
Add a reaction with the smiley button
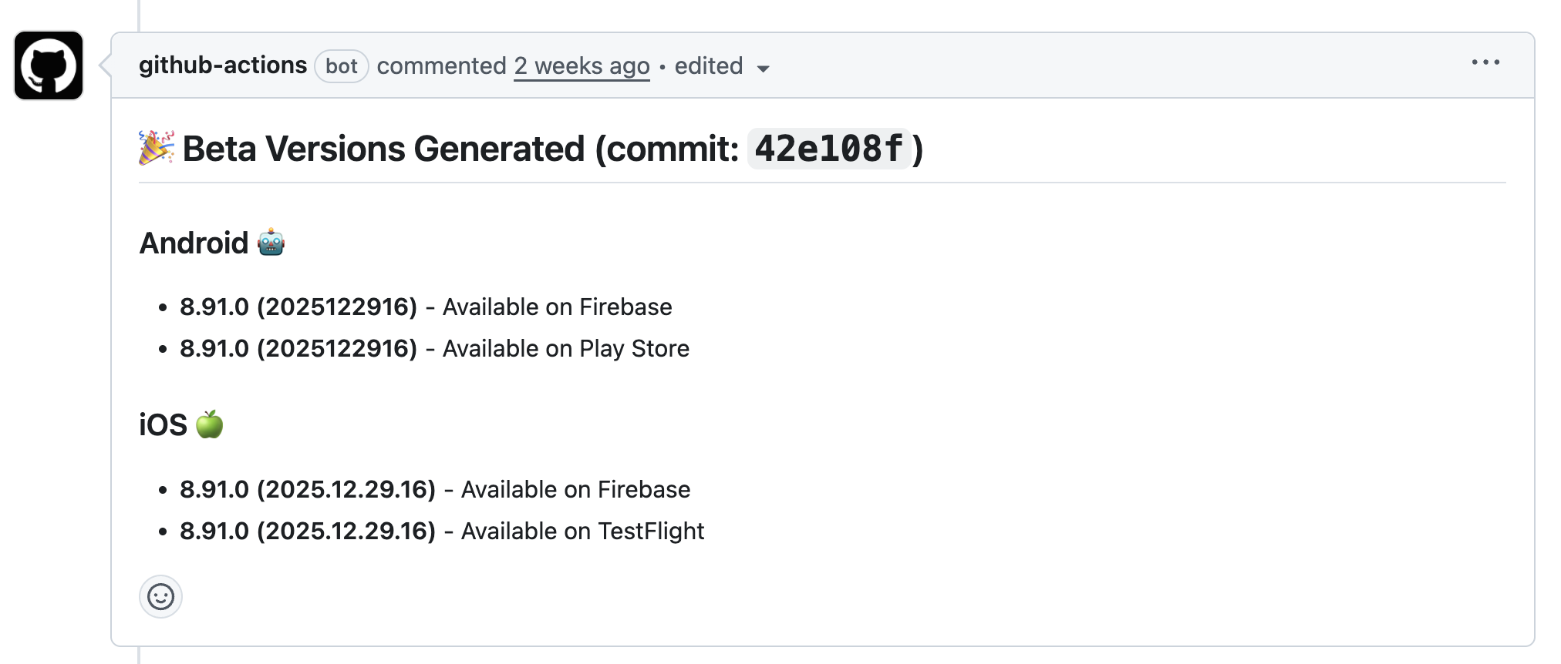(160, 597)
